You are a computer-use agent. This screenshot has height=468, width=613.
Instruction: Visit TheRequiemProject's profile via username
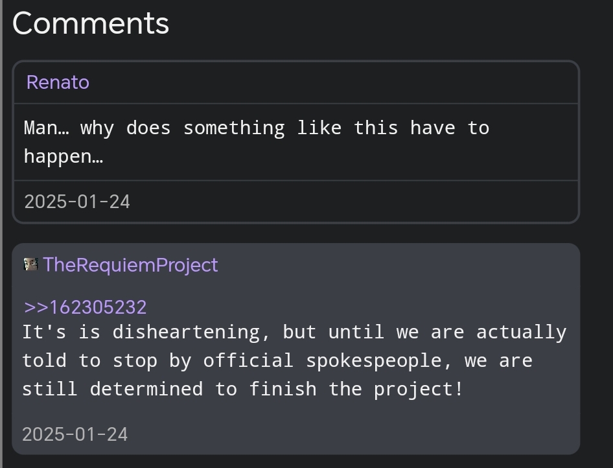pos(131,264)
